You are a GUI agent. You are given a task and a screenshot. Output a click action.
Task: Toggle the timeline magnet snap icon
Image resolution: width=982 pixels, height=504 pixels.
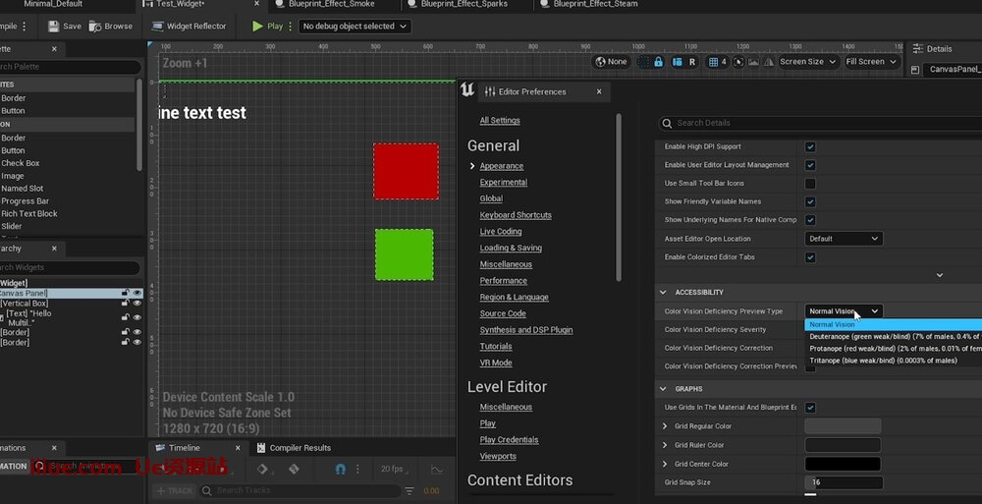tap(340, 470)
